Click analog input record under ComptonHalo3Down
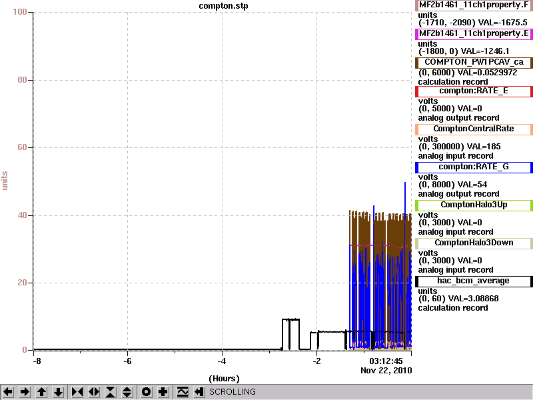533x400 pixels. pos(456,270)
